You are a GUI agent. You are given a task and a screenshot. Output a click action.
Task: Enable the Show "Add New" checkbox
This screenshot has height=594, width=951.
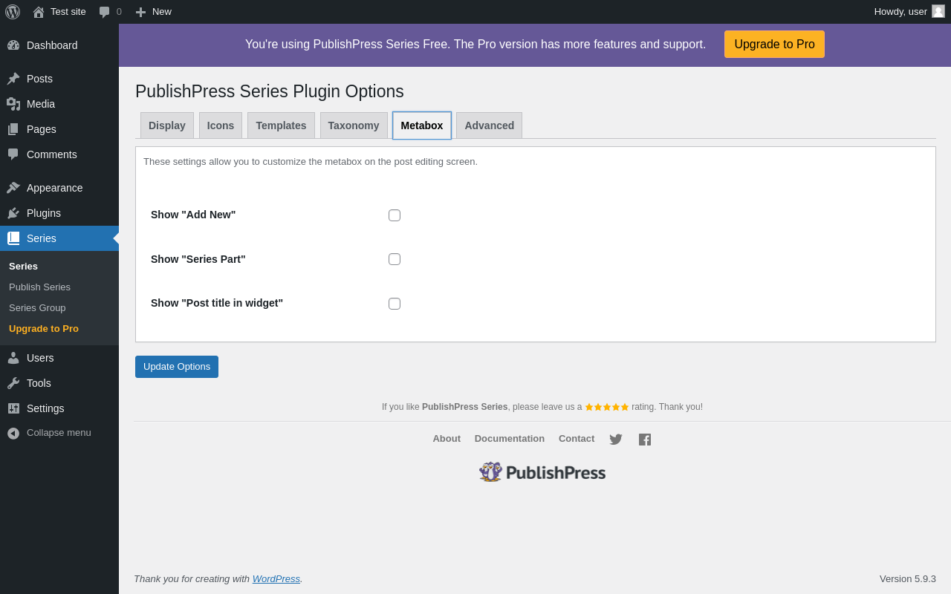tap(395, 215)
